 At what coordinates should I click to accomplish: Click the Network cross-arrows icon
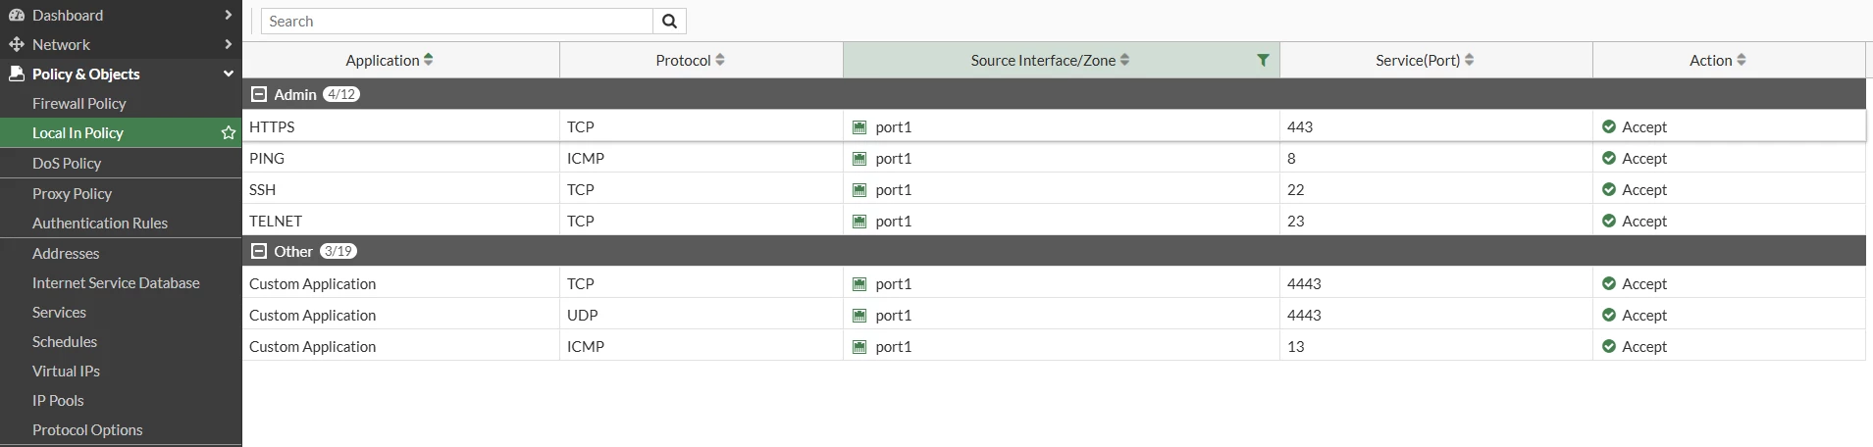(16, 44)
